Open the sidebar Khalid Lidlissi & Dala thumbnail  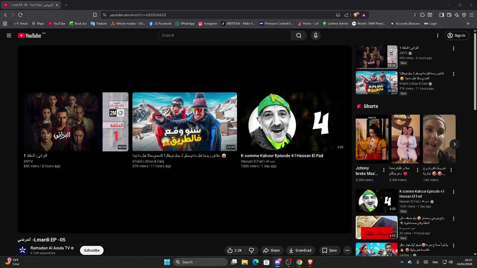[376, 83]
